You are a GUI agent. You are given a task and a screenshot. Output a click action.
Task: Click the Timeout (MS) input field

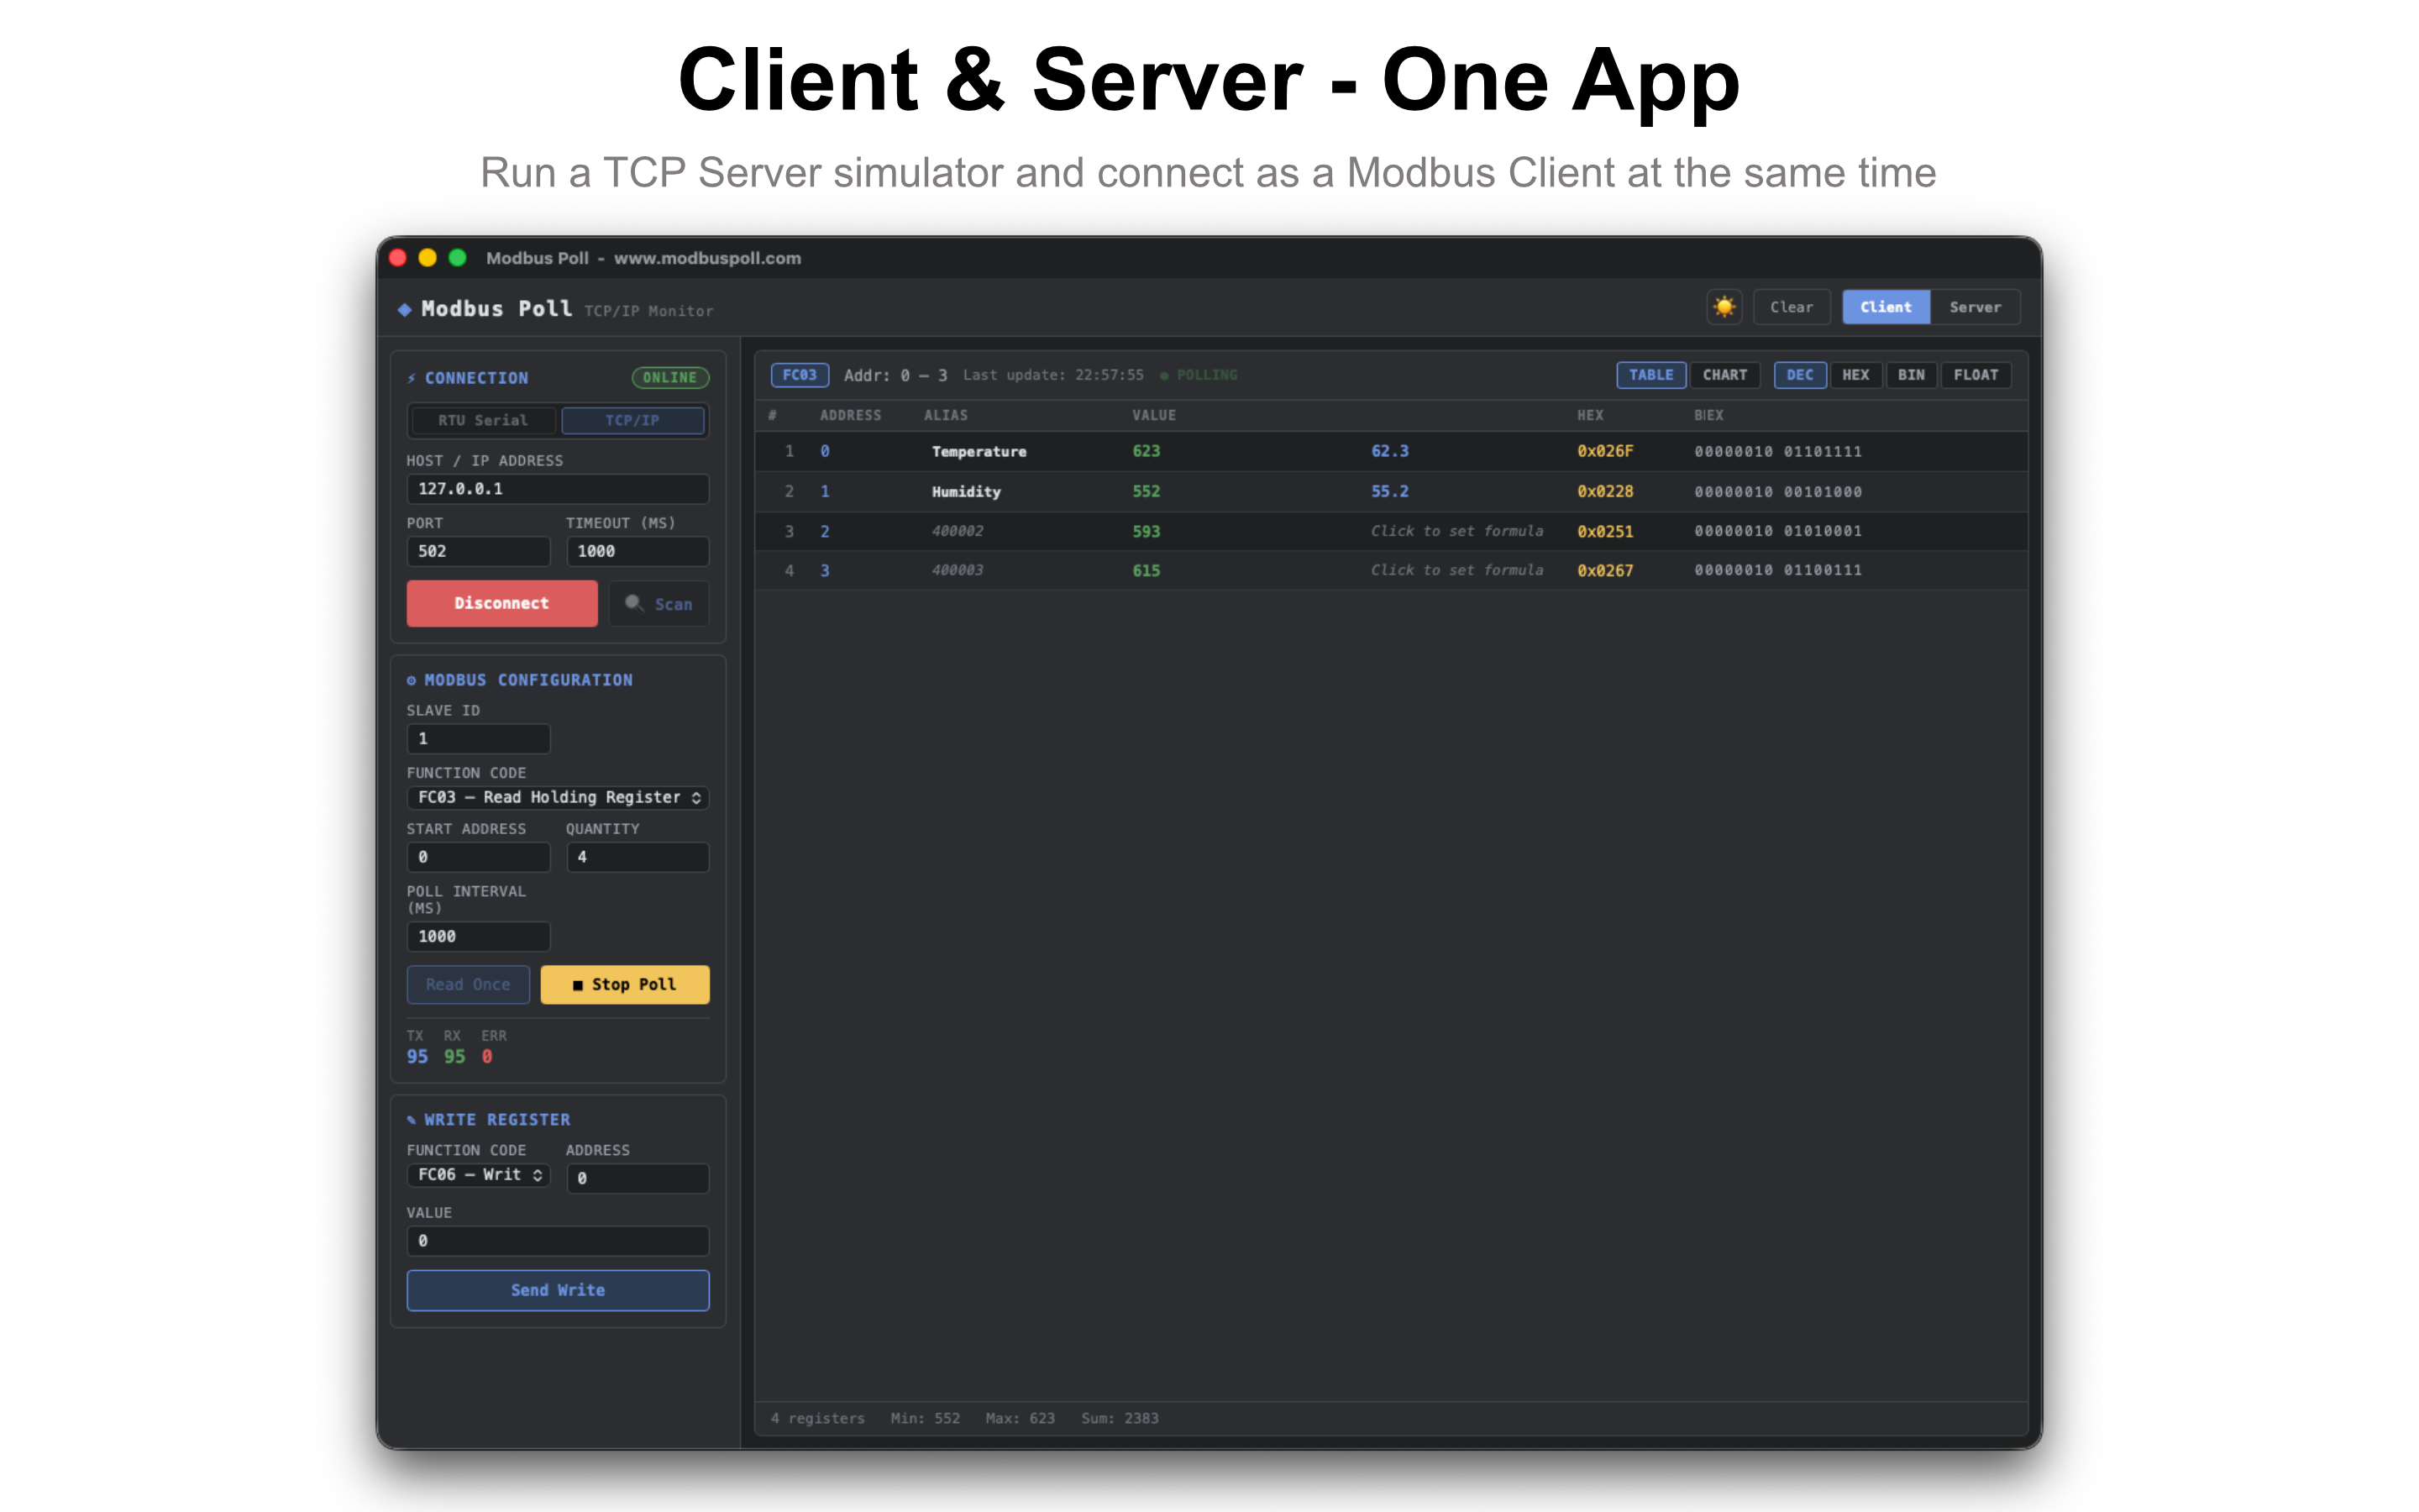pos(638,551)
